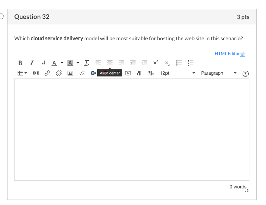Switch to the HTML Editor
266x205 pixels.
tap(227, 54)
